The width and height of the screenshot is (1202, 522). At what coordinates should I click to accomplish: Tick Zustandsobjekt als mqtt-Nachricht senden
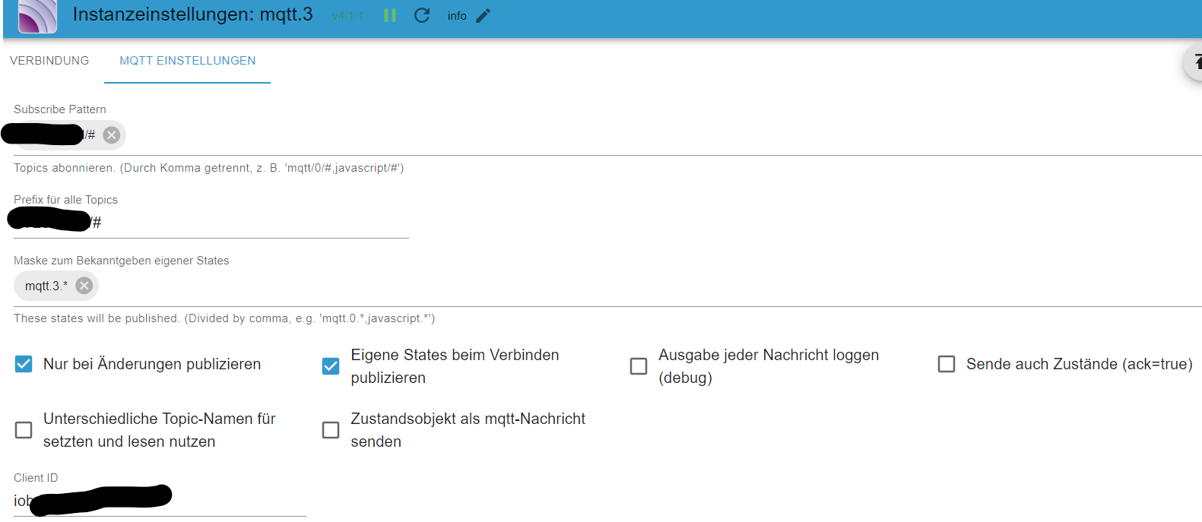point(331,430)
